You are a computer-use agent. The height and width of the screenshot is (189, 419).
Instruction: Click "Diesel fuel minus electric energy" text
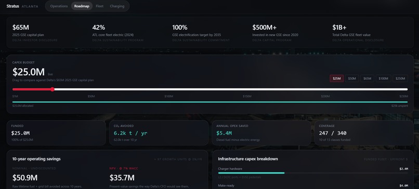[x=238, y=140]
